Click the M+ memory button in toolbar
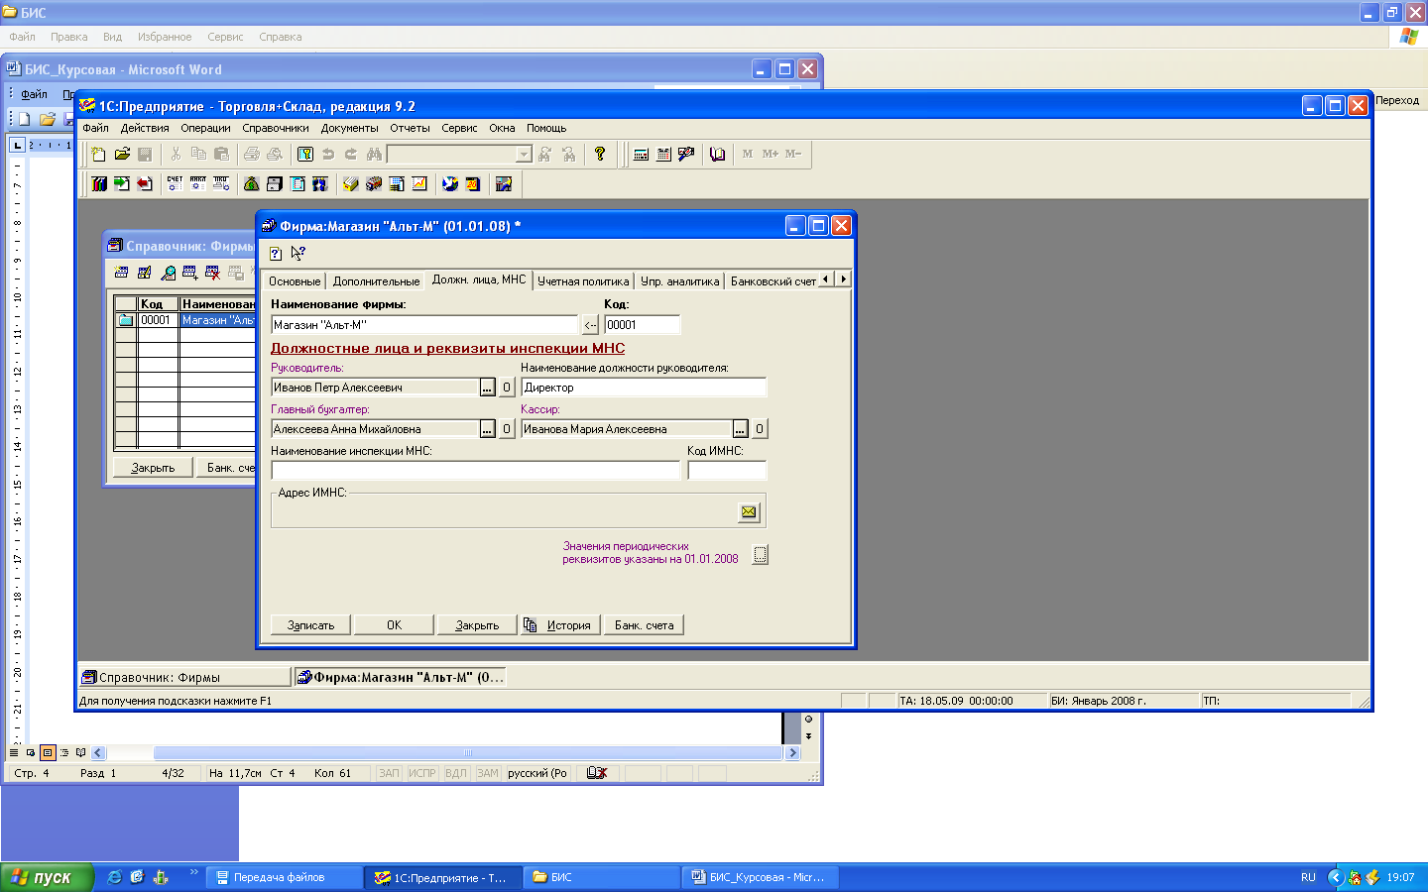 click(771, 154)
